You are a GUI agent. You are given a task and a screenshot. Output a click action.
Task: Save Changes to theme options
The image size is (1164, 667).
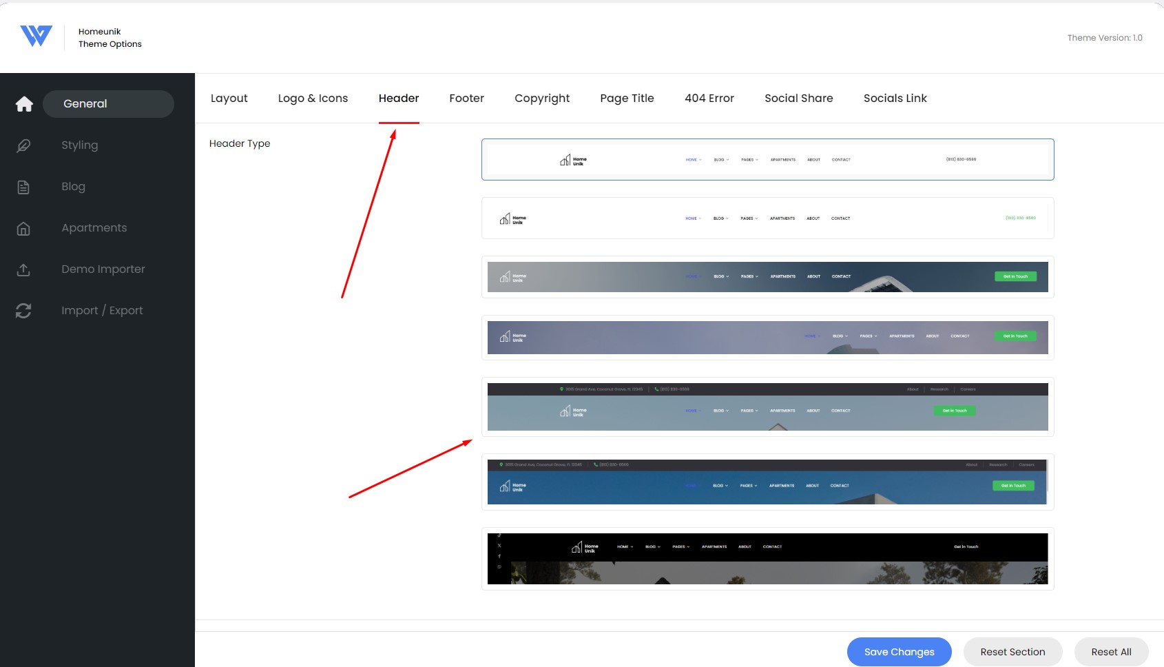click(899, 652)
